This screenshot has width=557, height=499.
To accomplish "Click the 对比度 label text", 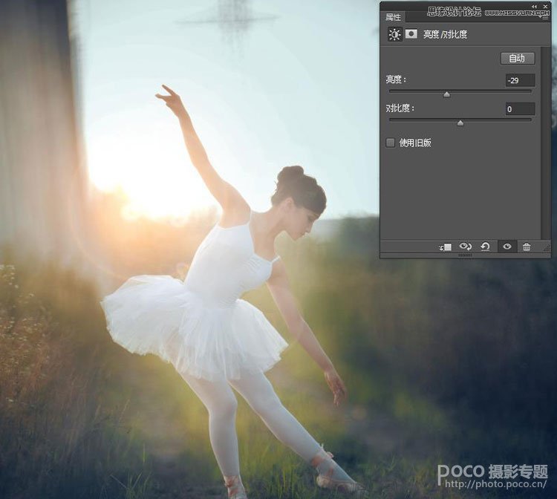I will (400, 108).
